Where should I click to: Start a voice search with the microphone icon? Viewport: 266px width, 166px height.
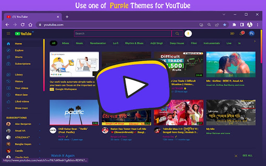[x=188, y=33]
